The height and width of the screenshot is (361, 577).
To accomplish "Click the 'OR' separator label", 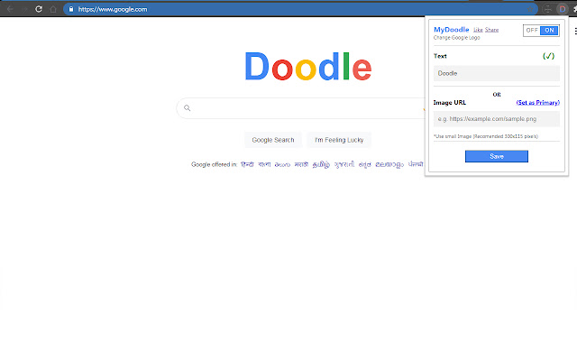I will [x=497, y=95].
